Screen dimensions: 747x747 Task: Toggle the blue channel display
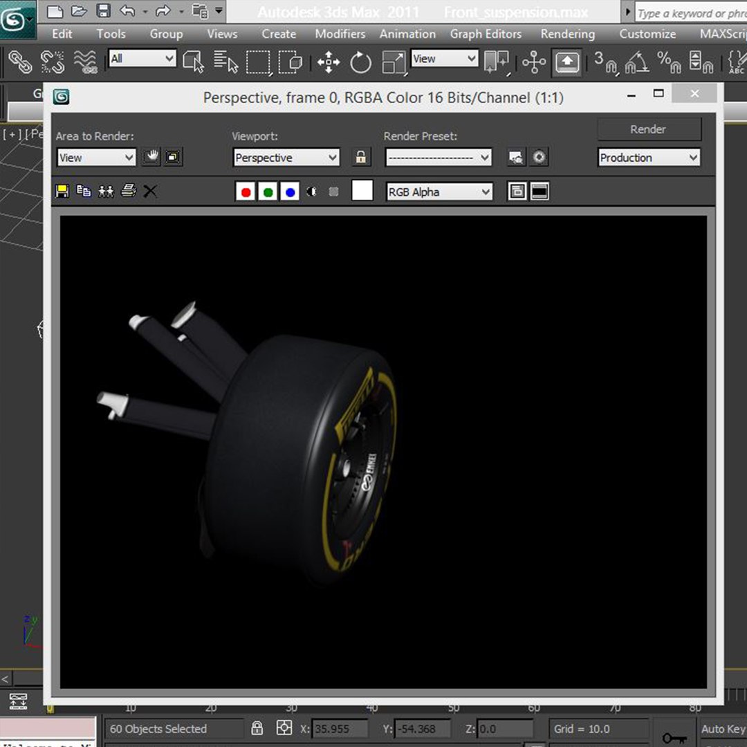pos(290,192)
